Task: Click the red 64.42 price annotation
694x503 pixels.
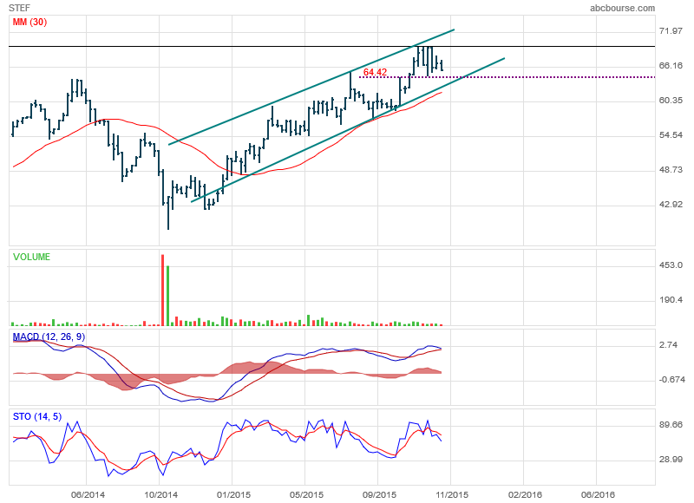Action: tap(375, 72)
